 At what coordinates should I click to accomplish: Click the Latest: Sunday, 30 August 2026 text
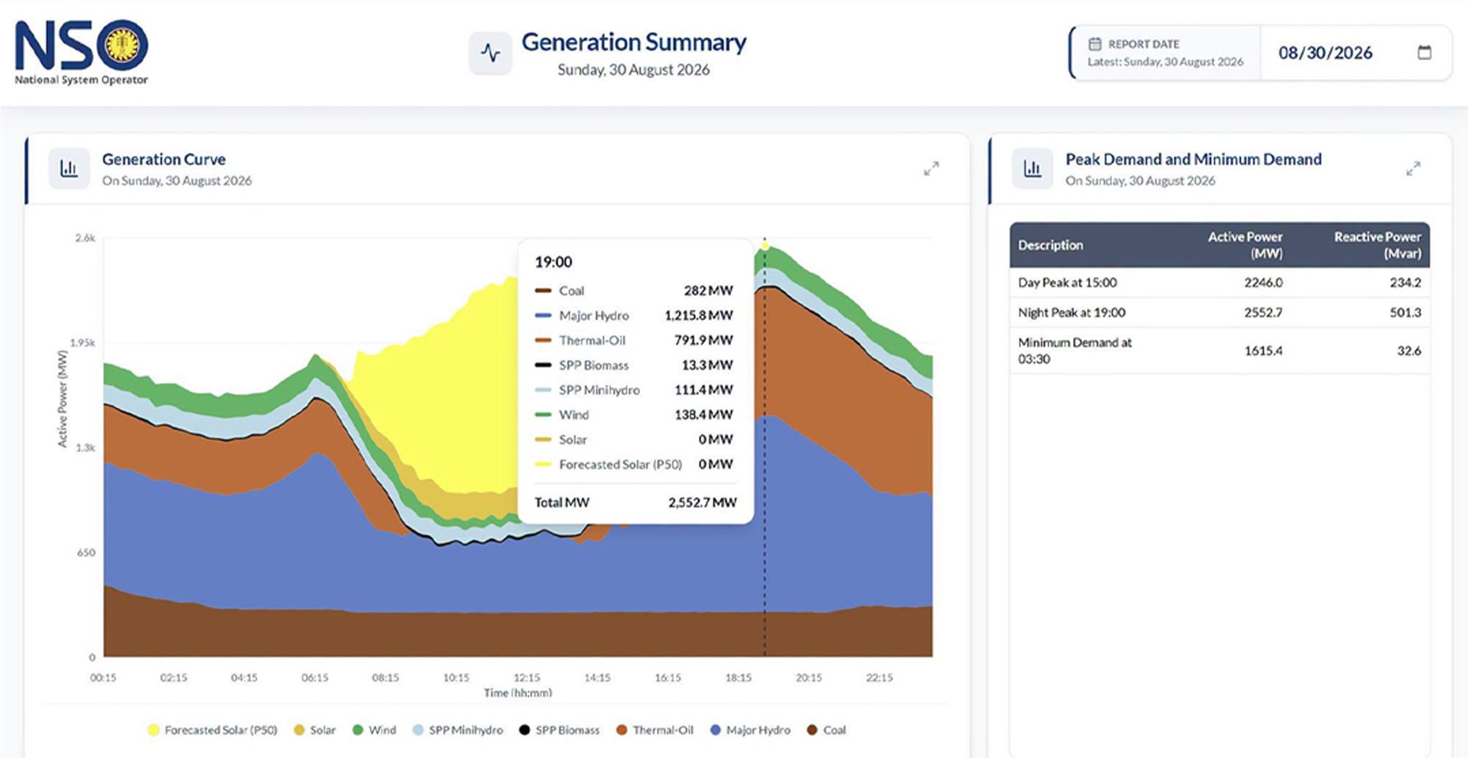tap(1166, 62)
